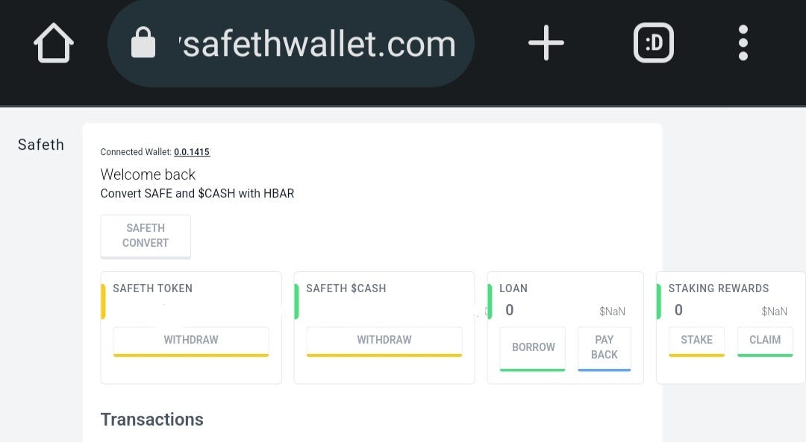Open a new browser tab with the plus icon

pos(547,42)
